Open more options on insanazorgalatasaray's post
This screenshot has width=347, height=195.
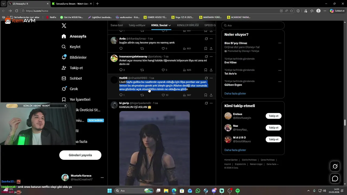[x=211, y=57]
